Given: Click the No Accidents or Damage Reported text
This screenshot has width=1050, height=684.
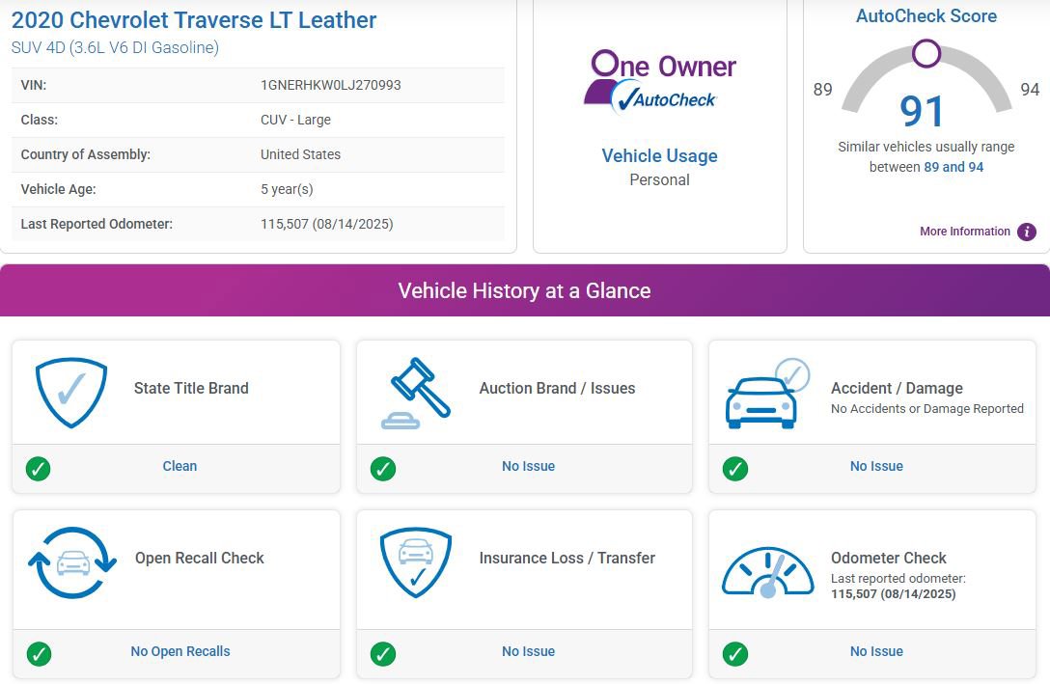Looking at the screenshot, I should click(x=927, y=409).
